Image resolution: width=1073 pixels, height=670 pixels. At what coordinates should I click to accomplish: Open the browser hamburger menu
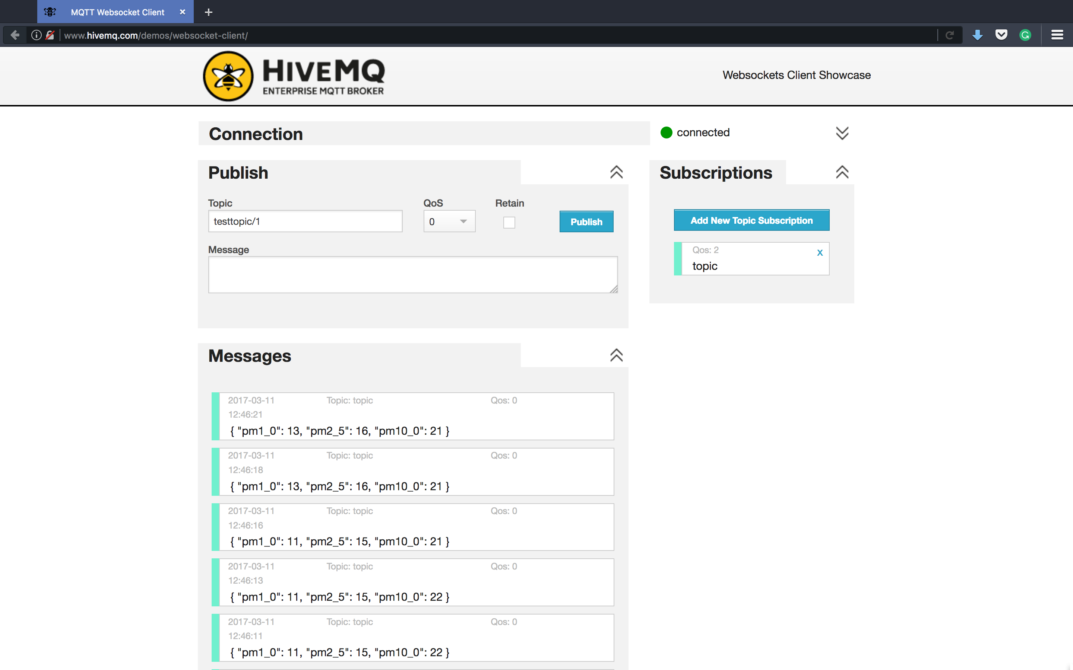point(1057,35)
